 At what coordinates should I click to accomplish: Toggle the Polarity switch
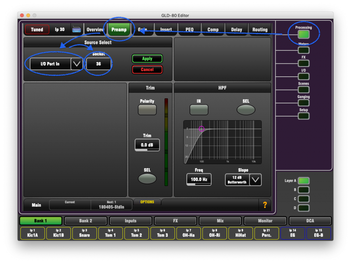tap(147, 110)
